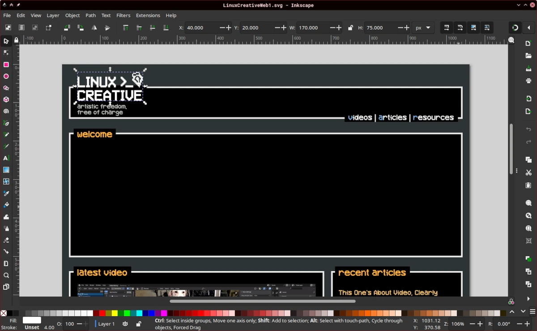The image size is (537, 331).
Task: Click the horizontal canvas scrollbar
Action: coord(263,301)
